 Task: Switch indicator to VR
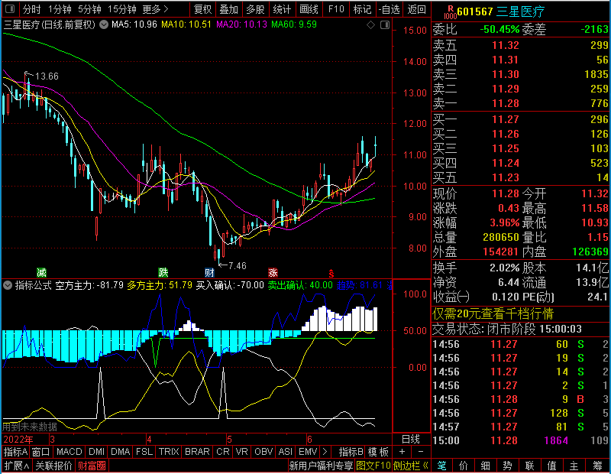coord(241,452)
